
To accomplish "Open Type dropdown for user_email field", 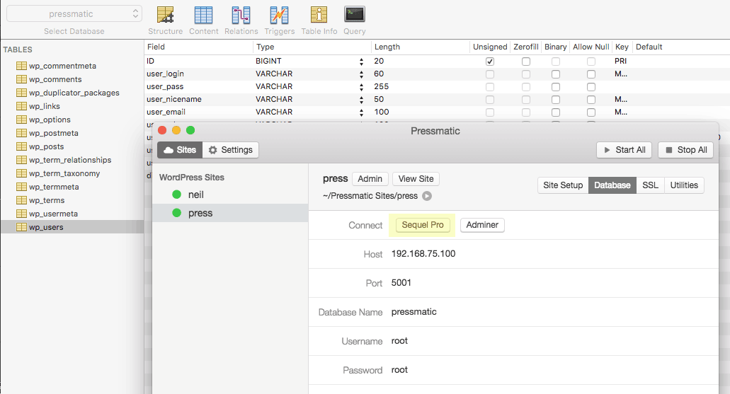I will click(x=361, y=112).
